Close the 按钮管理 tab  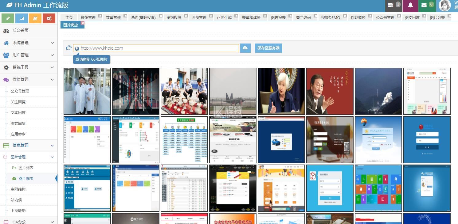tap(100, 16)
